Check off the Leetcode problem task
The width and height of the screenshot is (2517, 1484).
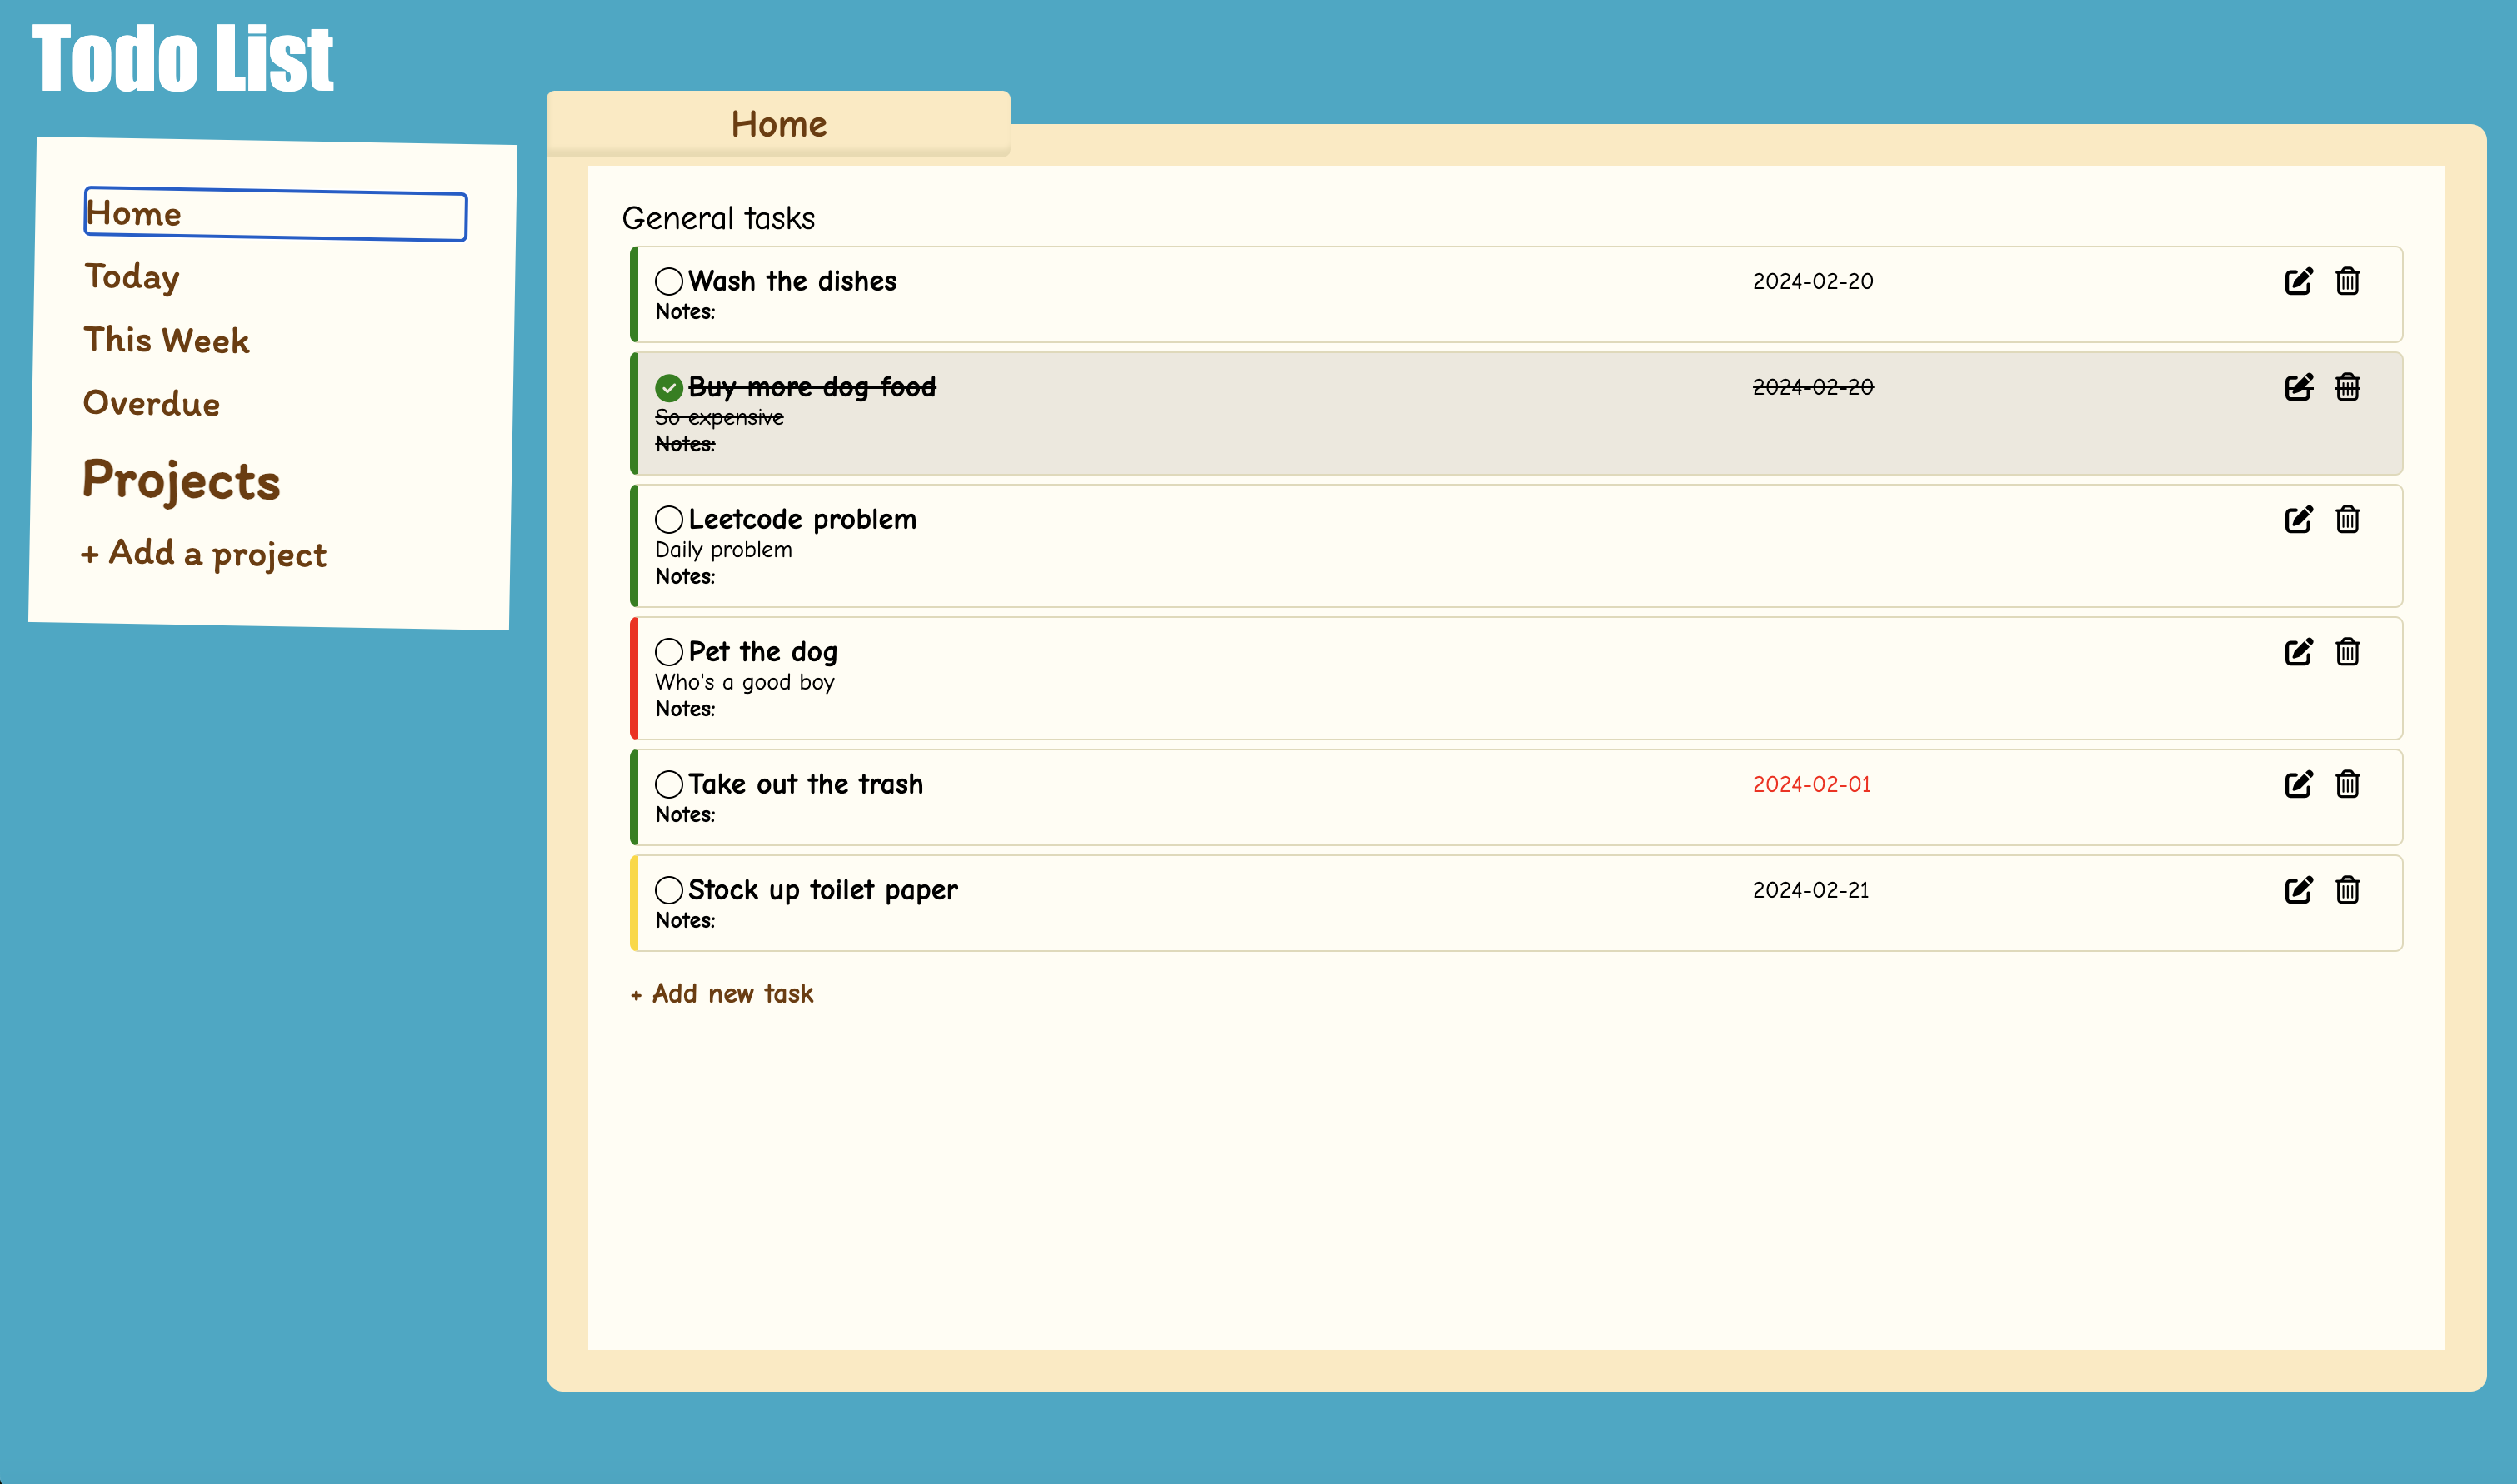[668, 519]
